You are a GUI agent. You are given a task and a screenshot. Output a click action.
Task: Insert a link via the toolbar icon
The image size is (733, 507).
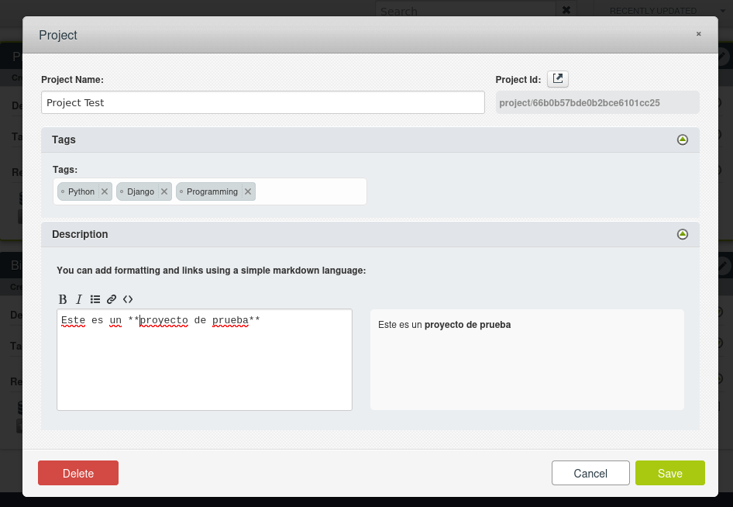pyautogui.click(x=112, y=299)
